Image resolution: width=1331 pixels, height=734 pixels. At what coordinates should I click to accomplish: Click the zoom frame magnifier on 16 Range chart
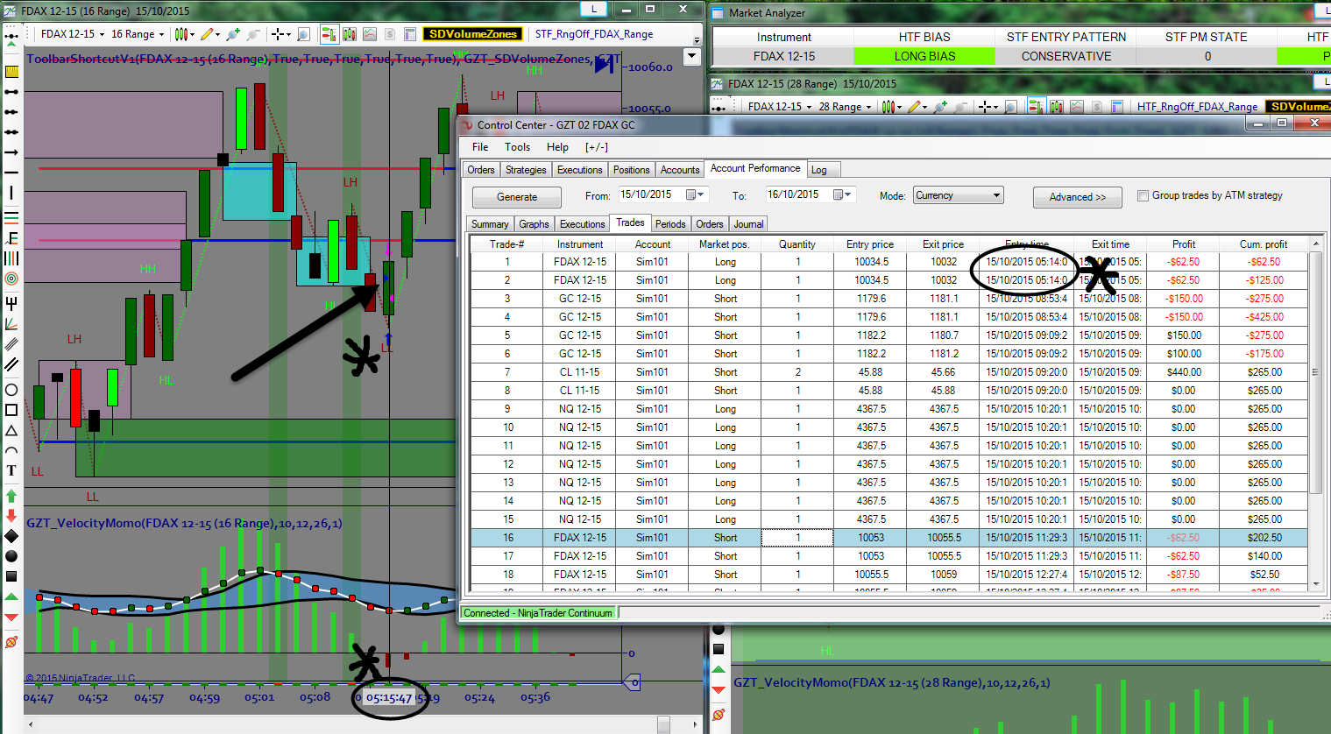[x=303, y=34]
